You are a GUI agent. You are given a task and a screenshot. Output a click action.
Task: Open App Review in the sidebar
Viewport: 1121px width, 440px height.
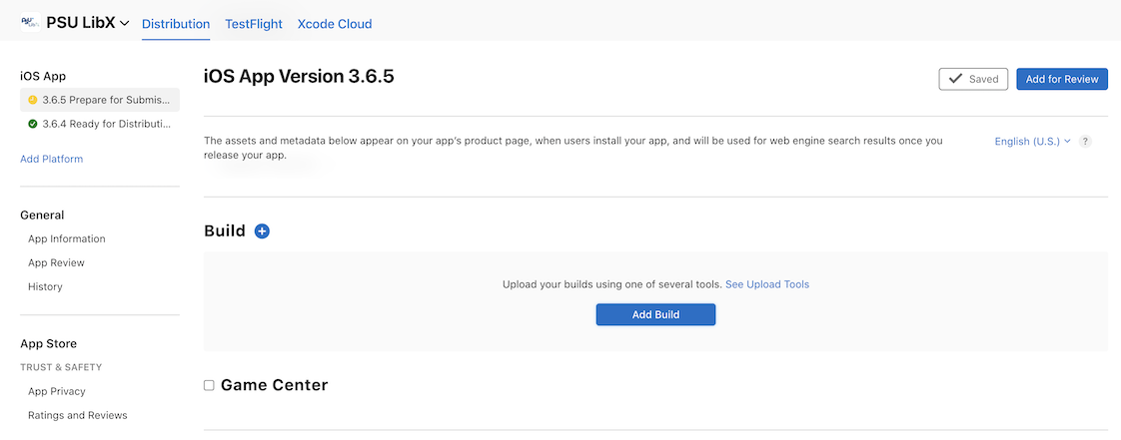[x=57, y=262]
